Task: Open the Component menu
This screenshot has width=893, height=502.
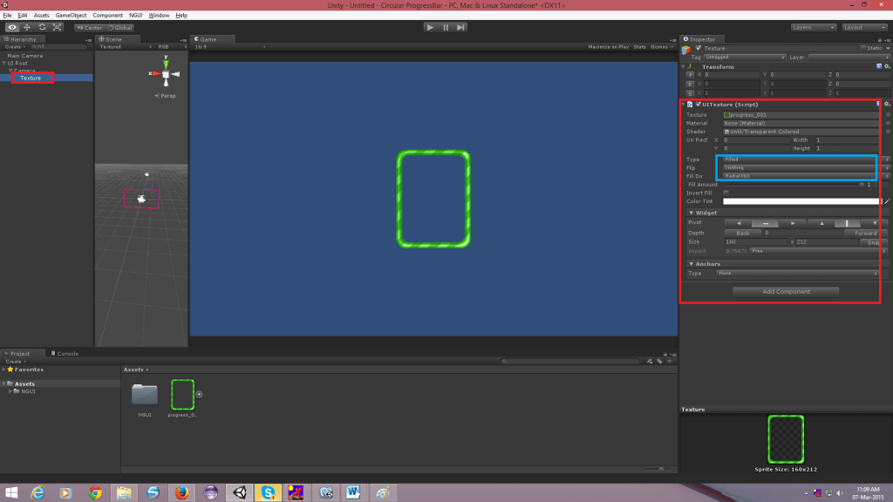Action: [107, 16]
